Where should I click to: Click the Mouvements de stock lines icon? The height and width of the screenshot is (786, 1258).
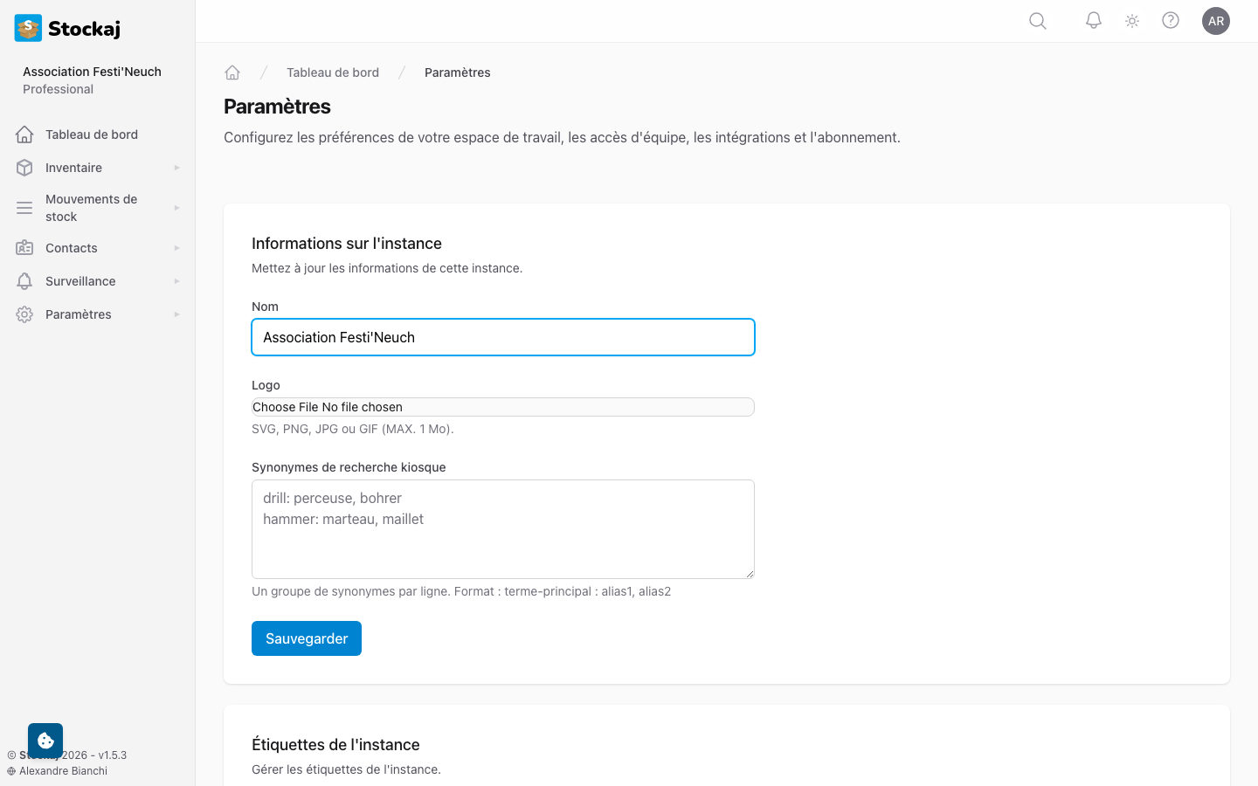(24, 208)
